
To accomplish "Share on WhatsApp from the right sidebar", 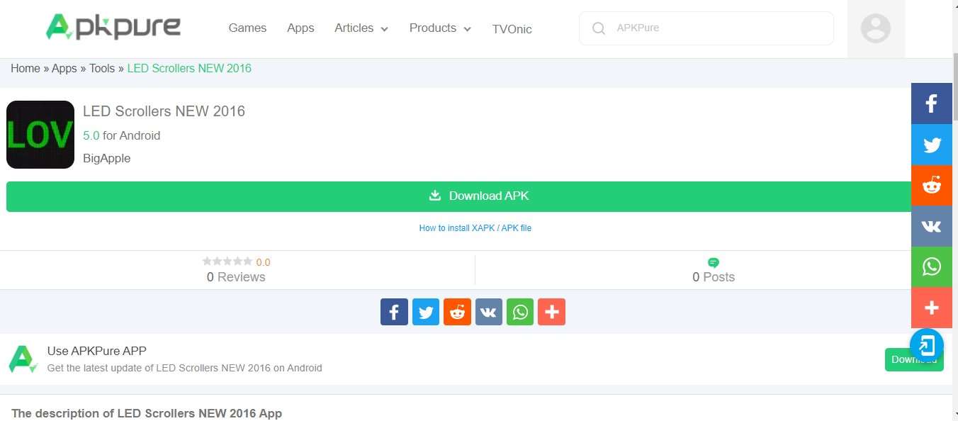I will click(x=932, y=266).
